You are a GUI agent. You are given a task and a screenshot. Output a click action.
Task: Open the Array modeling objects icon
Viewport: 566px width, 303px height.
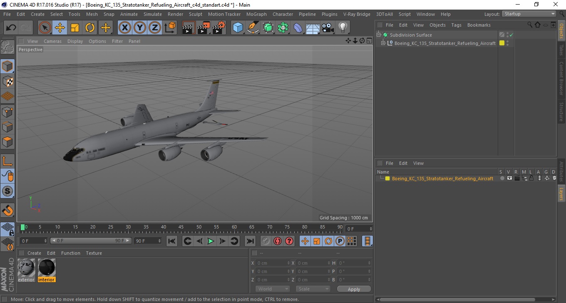(x=283, y=28)
